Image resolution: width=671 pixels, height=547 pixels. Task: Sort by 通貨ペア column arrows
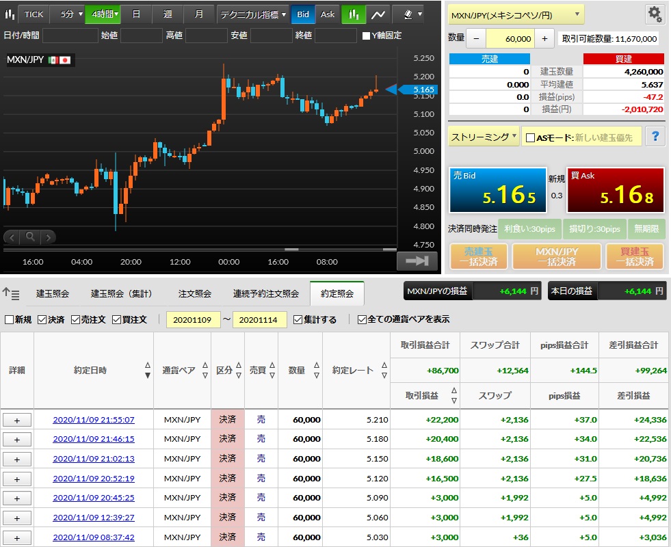[x=205, y=371]
